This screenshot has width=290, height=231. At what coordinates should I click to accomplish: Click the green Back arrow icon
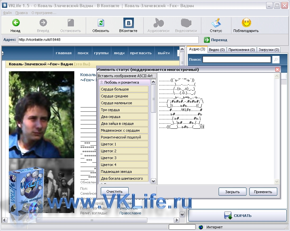click(15, 23)
